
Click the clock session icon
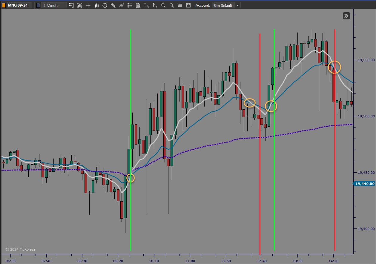coord(105,5)
